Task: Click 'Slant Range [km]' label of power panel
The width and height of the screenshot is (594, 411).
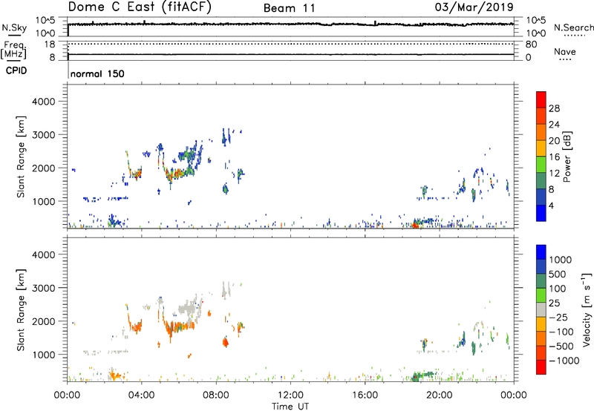Action: coord(21,157)
